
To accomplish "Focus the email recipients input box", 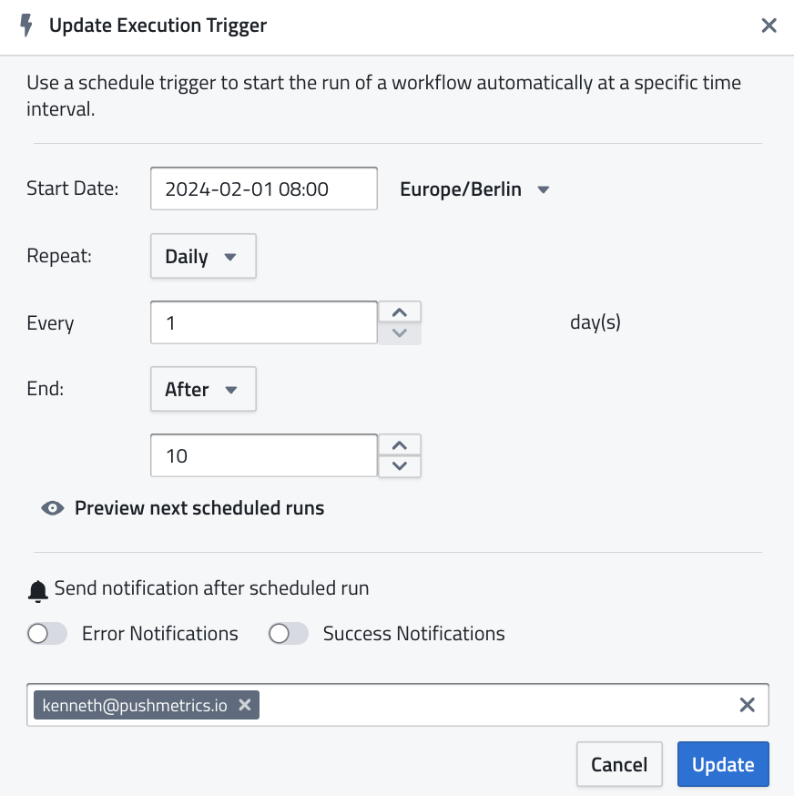I will (x=492, y=705).
